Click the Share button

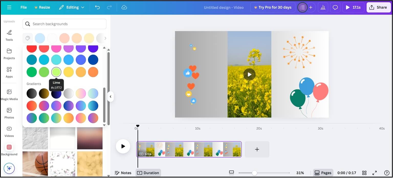378,7
